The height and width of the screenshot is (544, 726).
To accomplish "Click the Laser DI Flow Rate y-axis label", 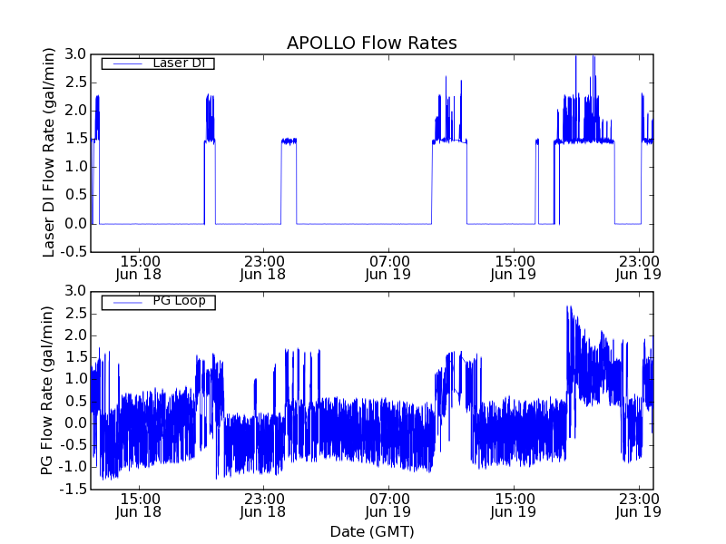I will tap(50, 152).
